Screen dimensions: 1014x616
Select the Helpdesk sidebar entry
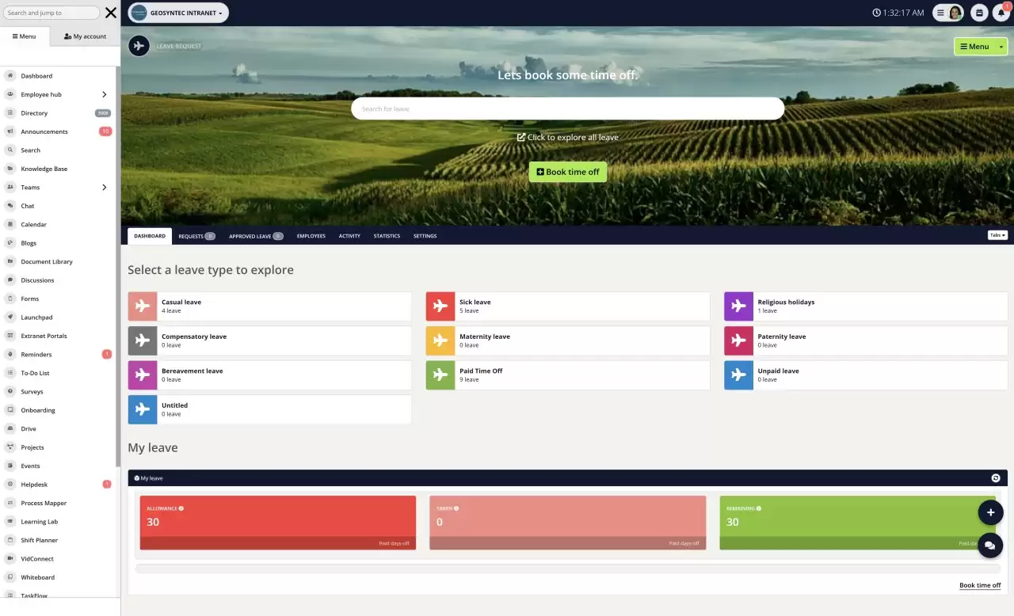(x=36, y=484)
